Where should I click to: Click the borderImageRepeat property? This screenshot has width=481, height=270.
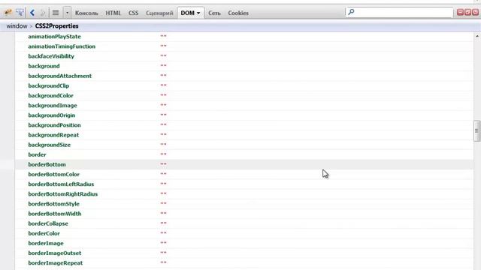[55, 262]
